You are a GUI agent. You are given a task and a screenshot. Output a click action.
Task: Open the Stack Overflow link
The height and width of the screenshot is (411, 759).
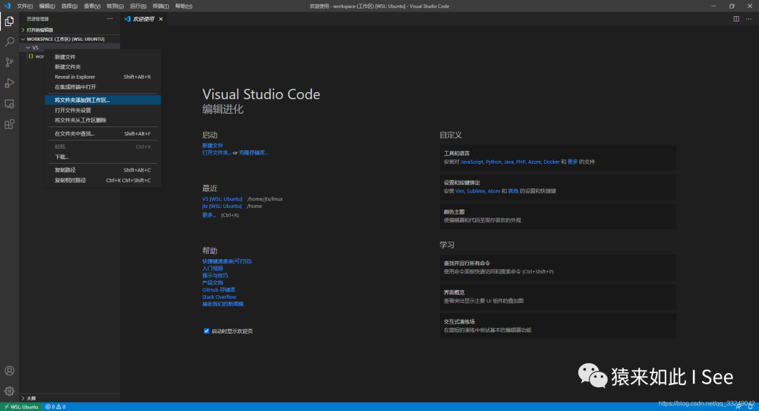point(219,296)
